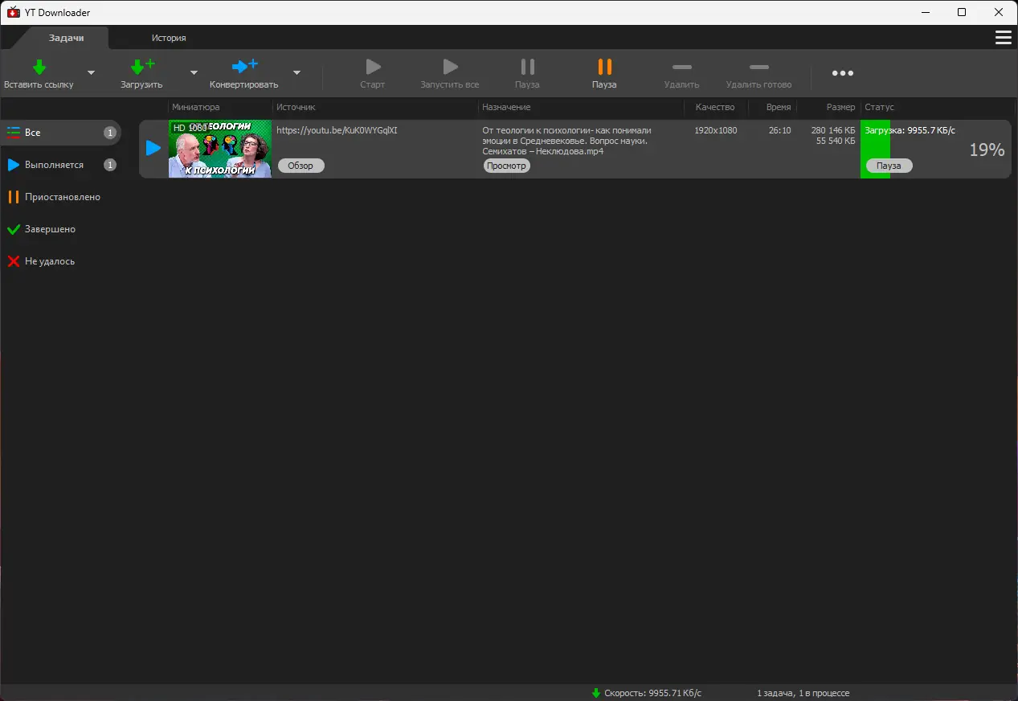This screenshot has height=701, width=1018.
Task: Click the Обзор button under source URL
Action: [300, 166]
